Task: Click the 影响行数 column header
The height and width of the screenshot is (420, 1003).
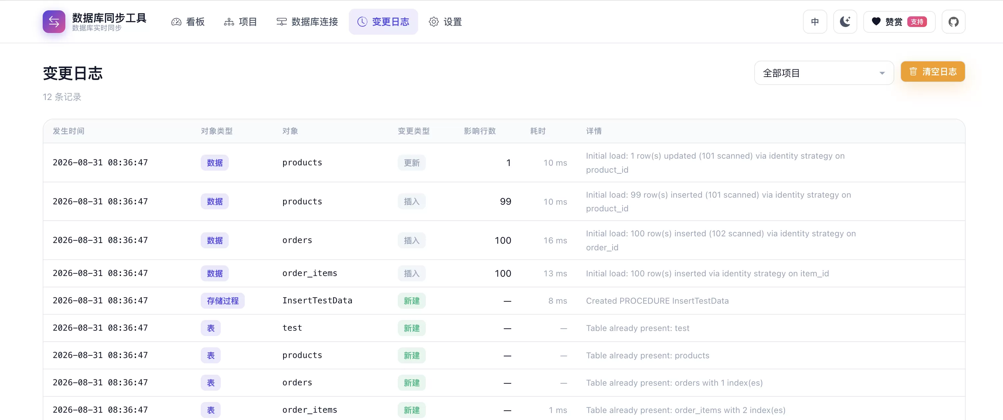Action: pos(480,131)
